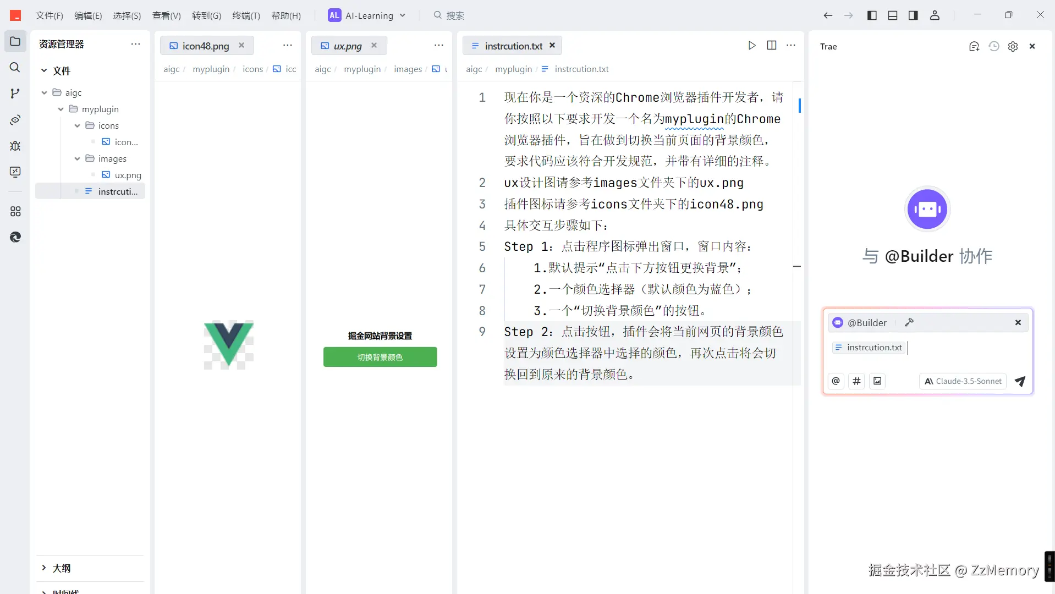The width and height of the screenshot is (1055, 594).
Task: Send the message with the paper plane icon
Action: (1020, 381)
